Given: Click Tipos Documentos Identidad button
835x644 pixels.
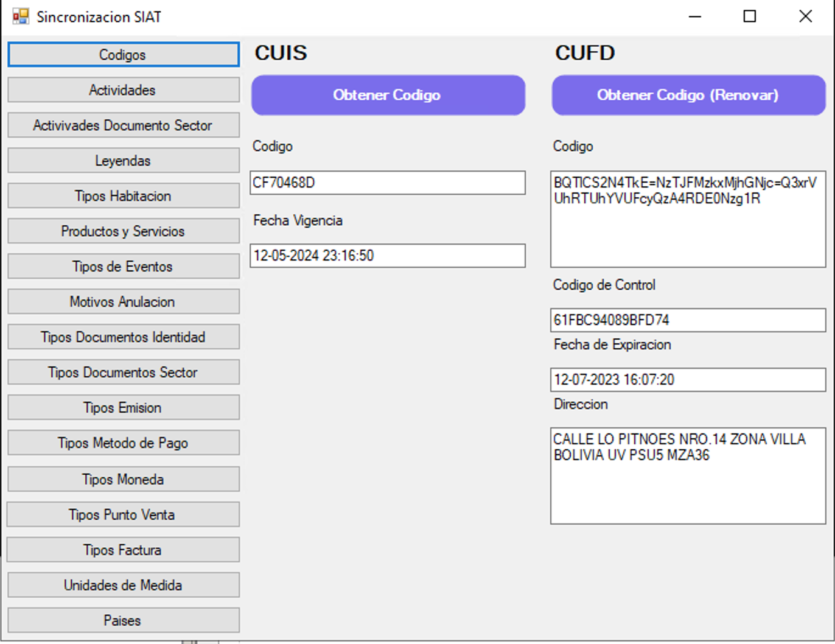Looking at the screenshot, I should click(x=123, y=337).
